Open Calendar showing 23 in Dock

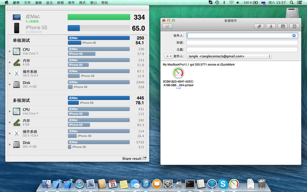click(x=112, y=184)
